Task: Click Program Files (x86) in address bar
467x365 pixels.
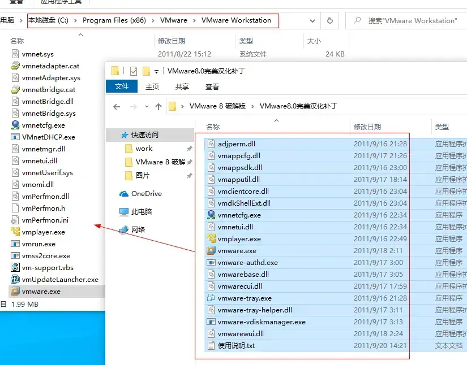Action: (x=114, y=20)
